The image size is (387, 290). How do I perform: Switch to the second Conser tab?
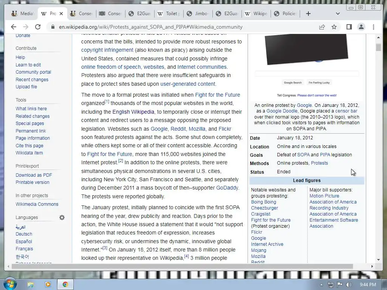click(110, 14)
